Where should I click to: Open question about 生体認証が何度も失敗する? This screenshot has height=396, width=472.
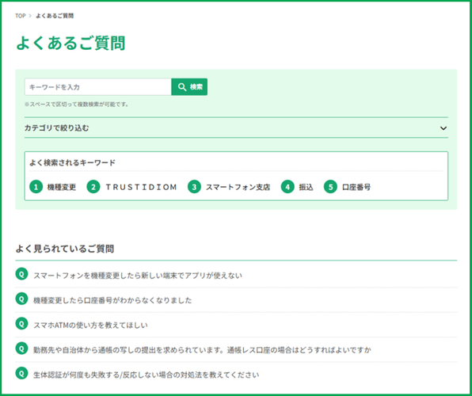point(147,375)
